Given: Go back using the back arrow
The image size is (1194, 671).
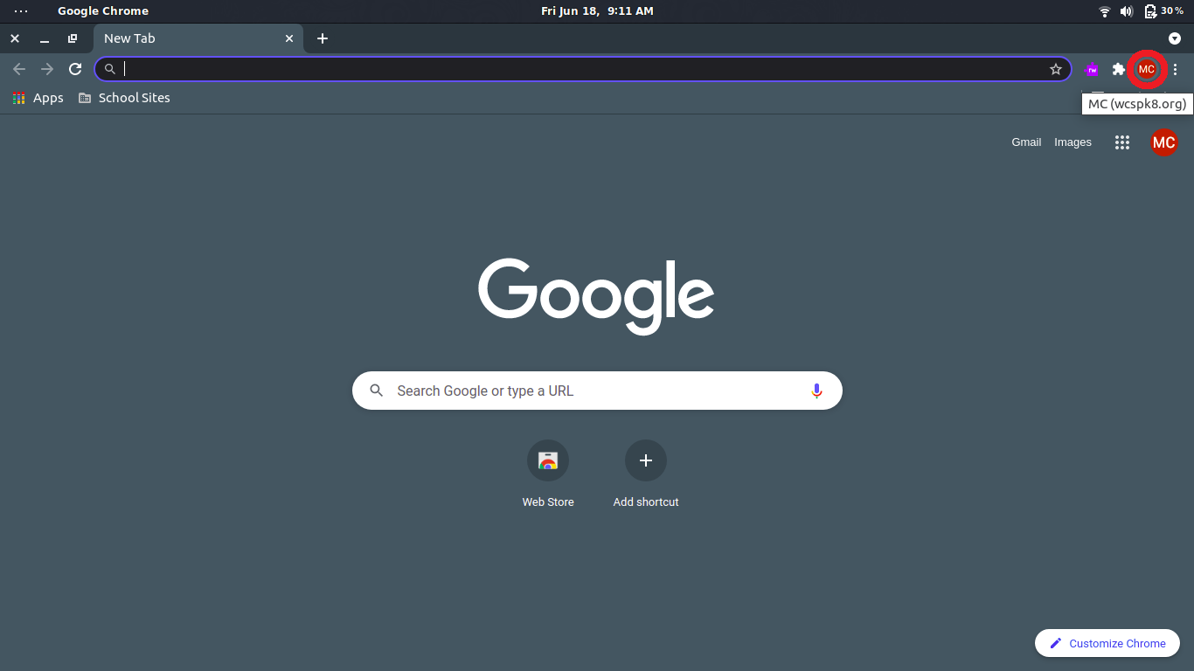Looking at the screenshot, I should (19, 69).
